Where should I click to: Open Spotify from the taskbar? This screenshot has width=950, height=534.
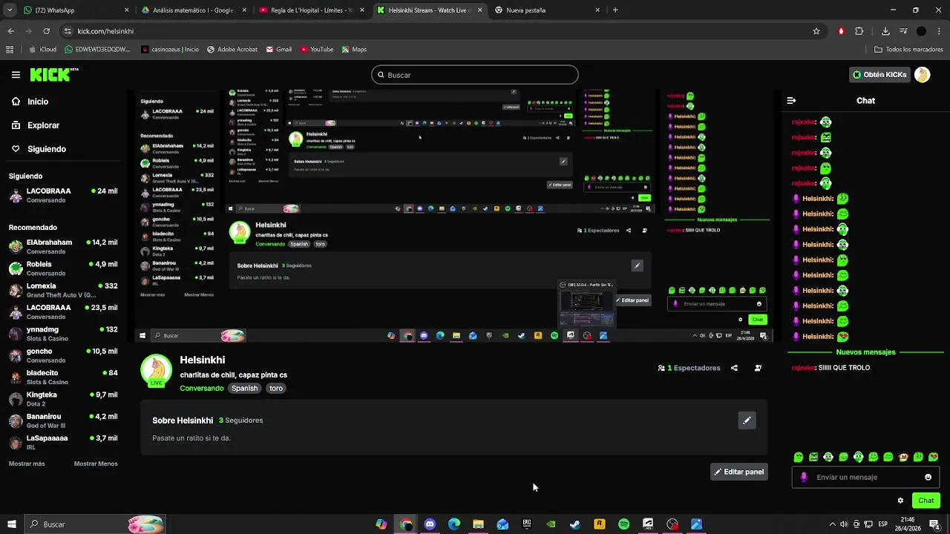(x=623, y=524)
